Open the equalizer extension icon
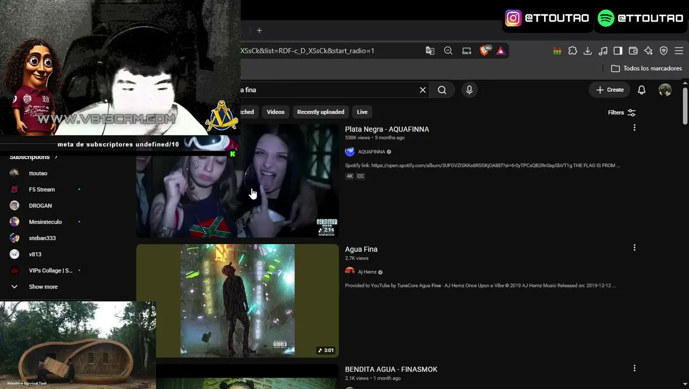 [557, 51]
